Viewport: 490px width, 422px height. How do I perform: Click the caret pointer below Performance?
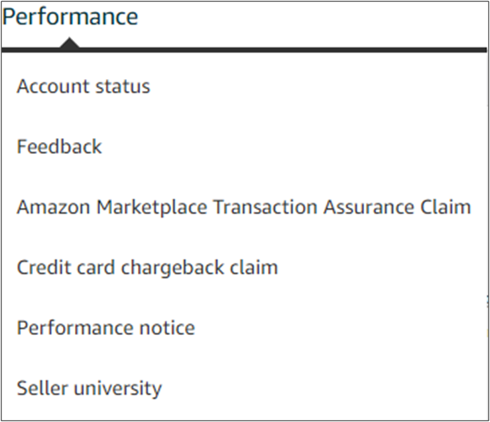(x=69, y=42)
